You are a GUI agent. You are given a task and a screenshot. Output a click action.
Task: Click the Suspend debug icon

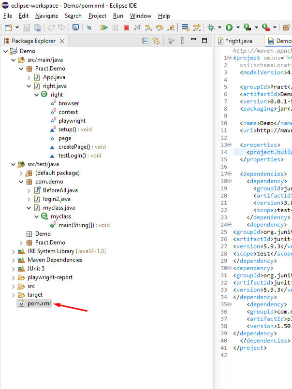pyautogui.click(x=115, y=28)
